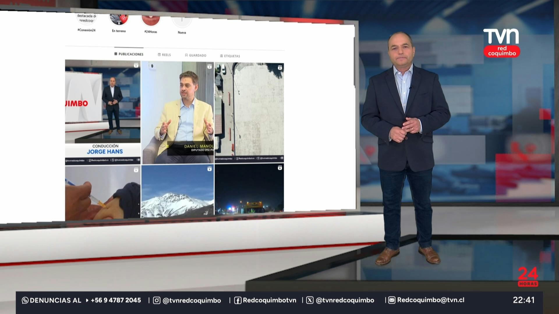Screen dimensions: 559x314
Task: Open the Jorge Hans conducción post
Action: [x=103, y=112]
